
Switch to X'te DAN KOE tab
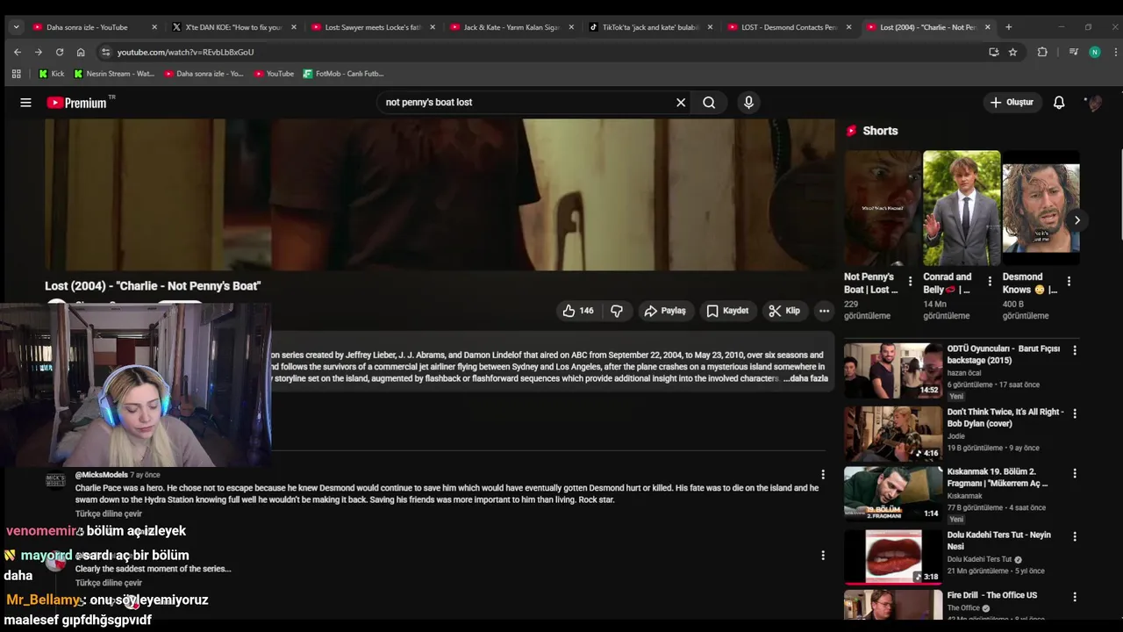(234, 27)
